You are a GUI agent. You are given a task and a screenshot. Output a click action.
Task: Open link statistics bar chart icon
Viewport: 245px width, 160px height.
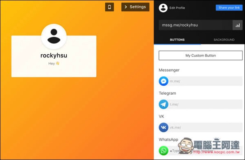pos(238,25)
